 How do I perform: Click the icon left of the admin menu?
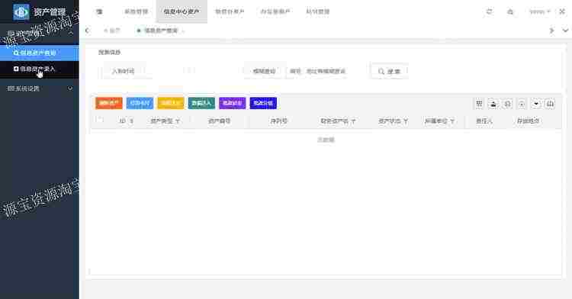[510, 11]
